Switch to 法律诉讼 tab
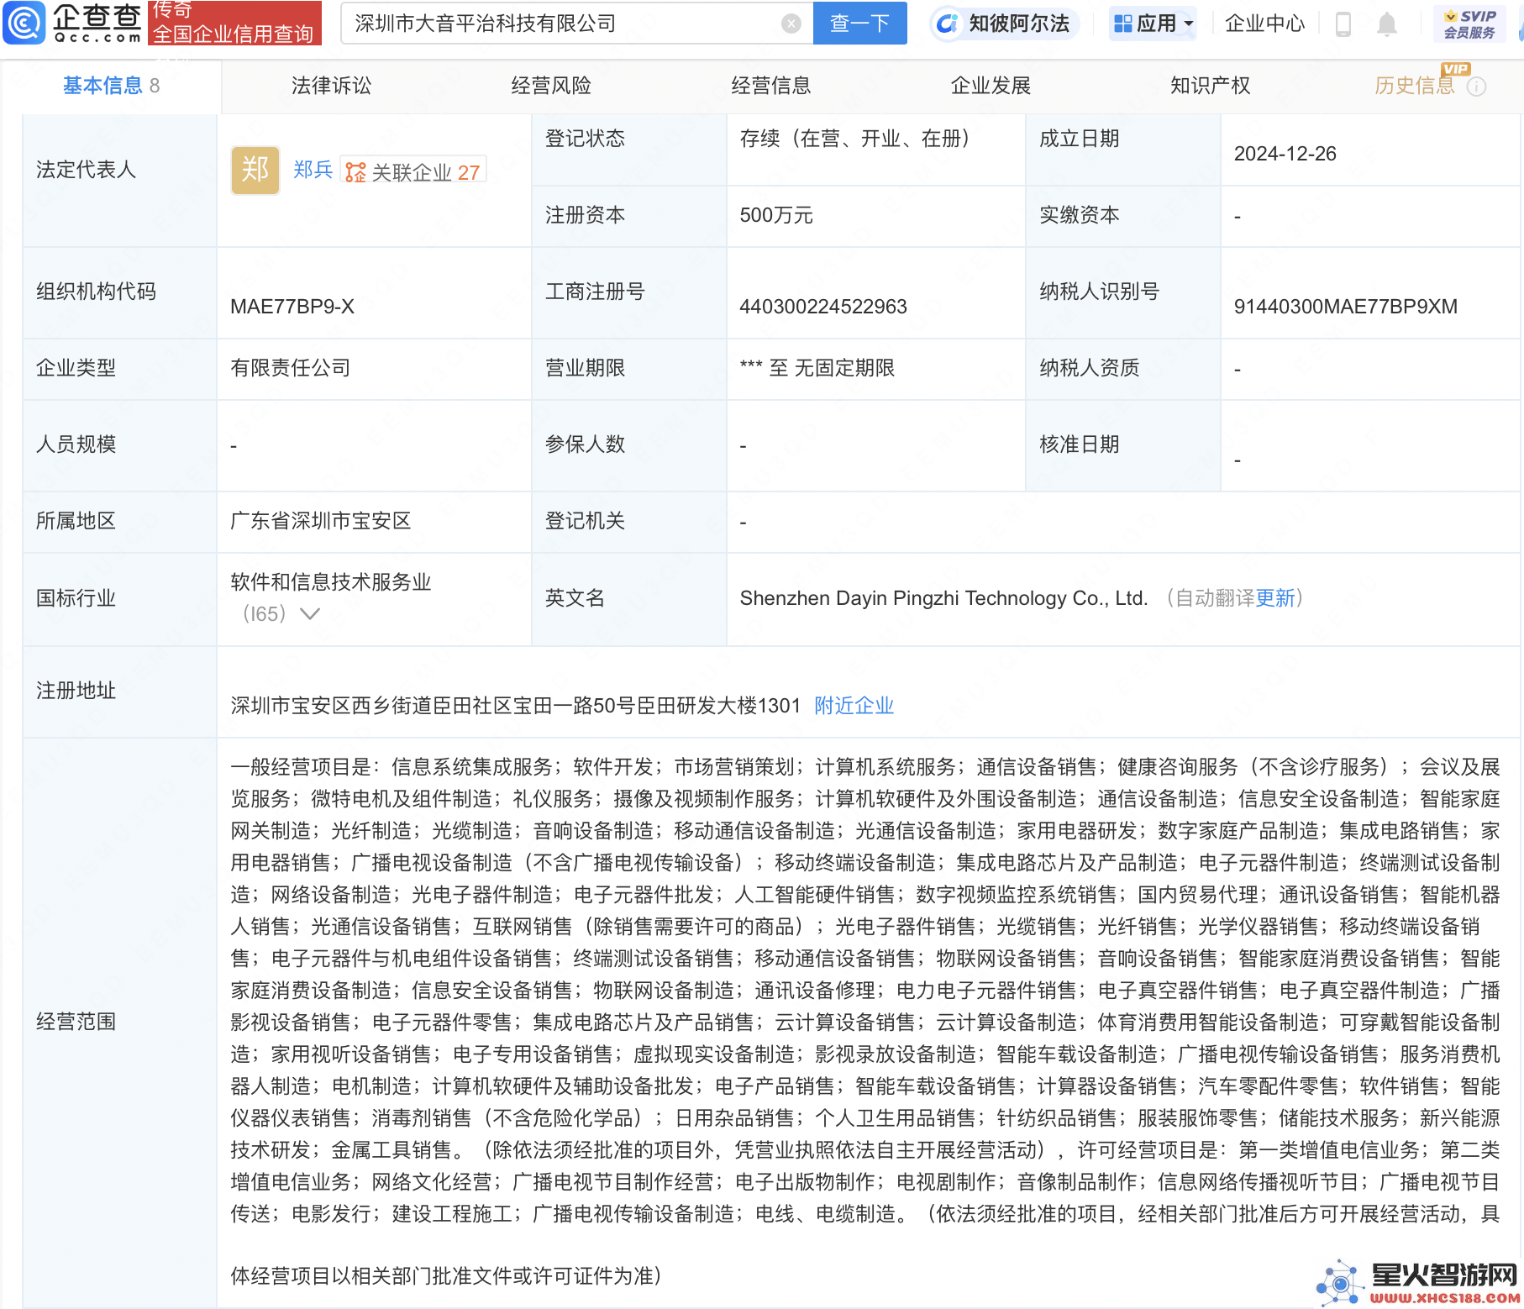This screenshot has width=1524, height=1309. [331, 86]
